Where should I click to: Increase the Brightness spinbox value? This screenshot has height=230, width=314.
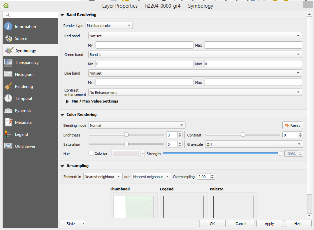pos(180,133)
